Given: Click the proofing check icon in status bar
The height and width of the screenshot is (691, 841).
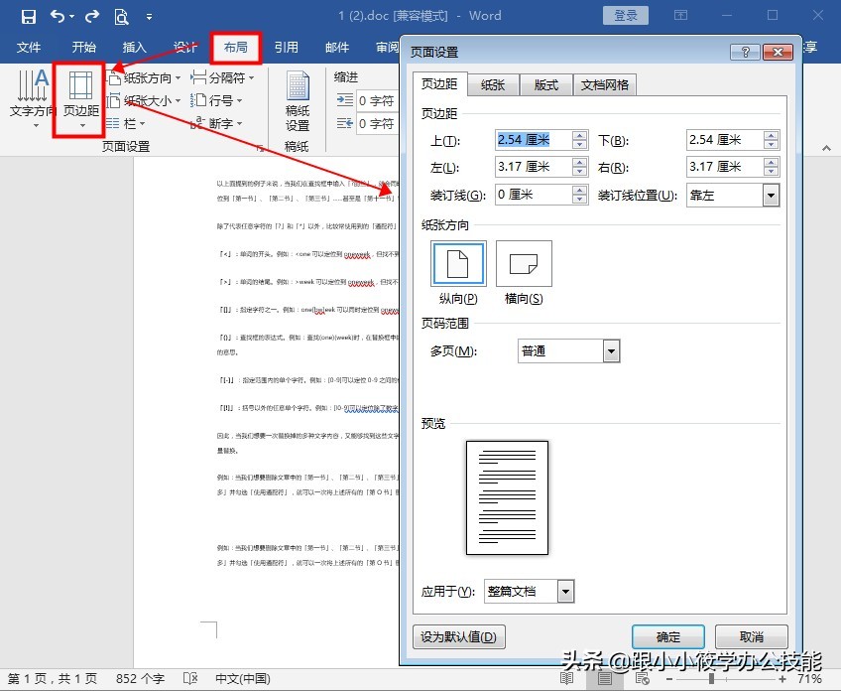Looking at the screenshot, I should point(190,679).
